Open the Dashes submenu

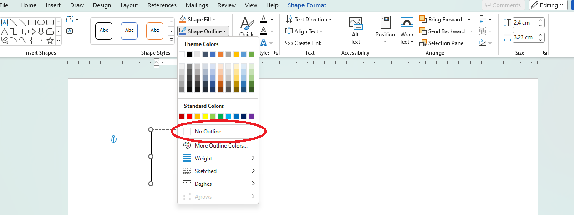[x=218, y=184]
